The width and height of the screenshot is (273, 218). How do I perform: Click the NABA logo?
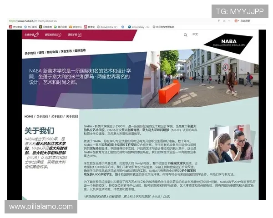(228, 43)
